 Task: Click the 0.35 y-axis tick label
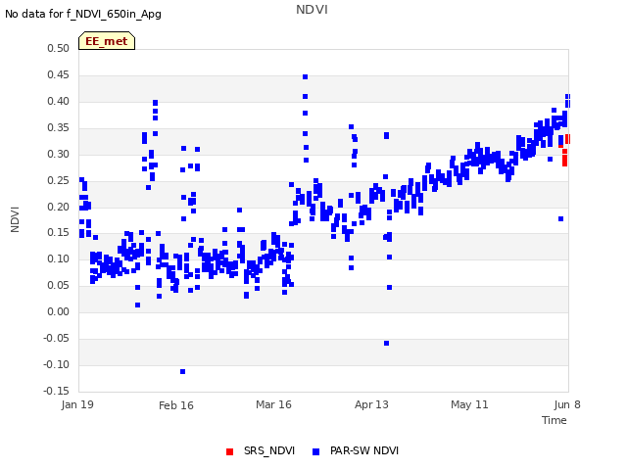[x=58, y=127]
